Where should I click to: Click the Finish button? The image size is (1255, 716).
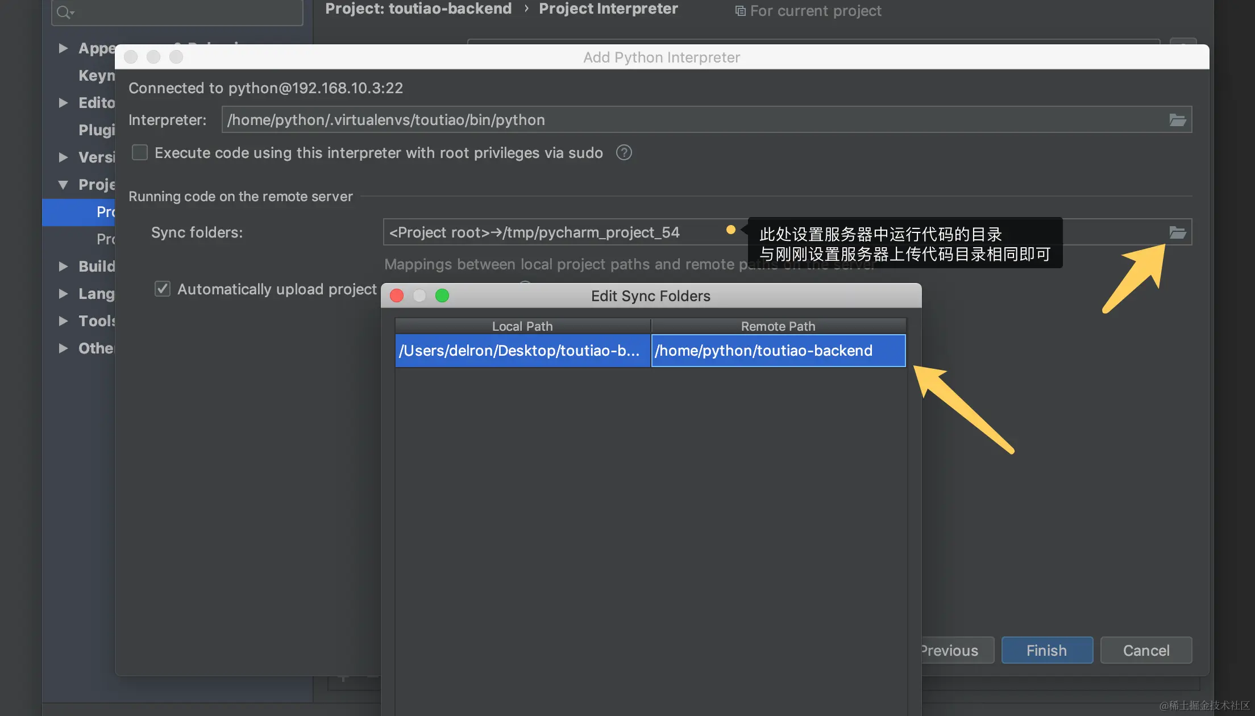(x=1046, y=650)
